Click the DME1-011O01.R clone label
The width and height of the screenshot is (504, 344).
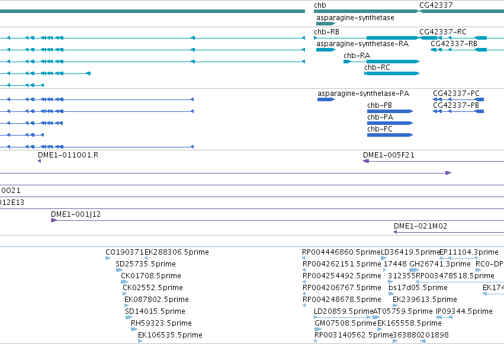tap(68, 155)
